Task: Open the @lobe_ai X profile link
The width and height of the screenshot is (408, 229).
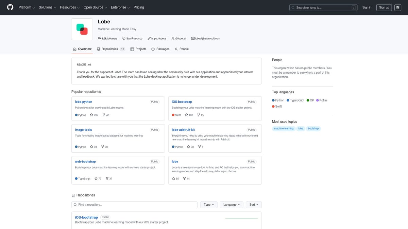Action: click(x=179, y=39)
